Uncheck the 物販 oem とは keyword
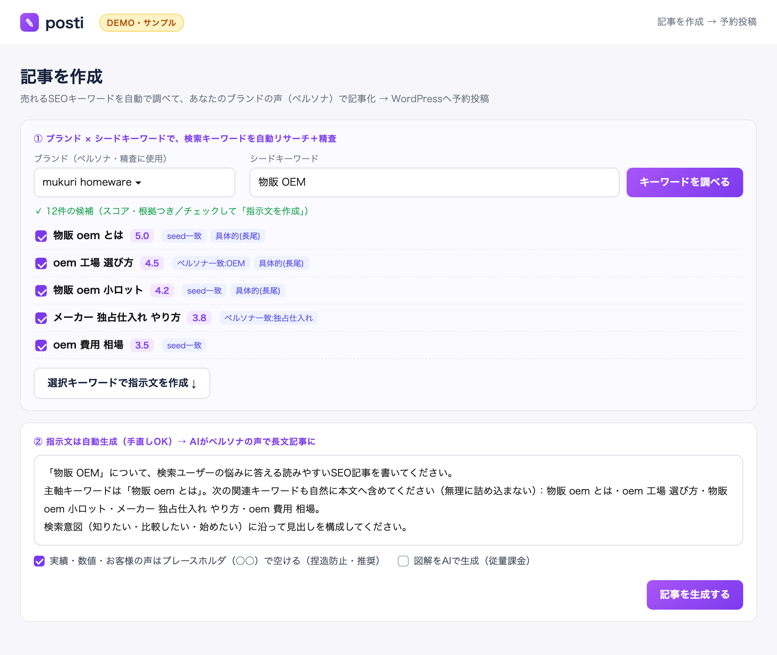 [41, 236]
